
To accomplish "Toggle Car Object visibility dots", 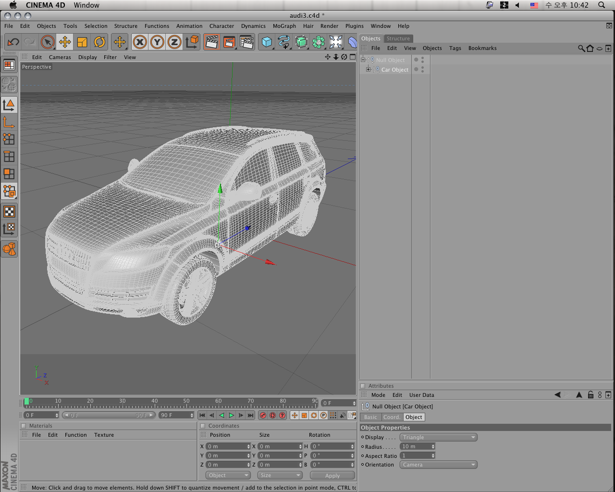I will pos(422,70).
